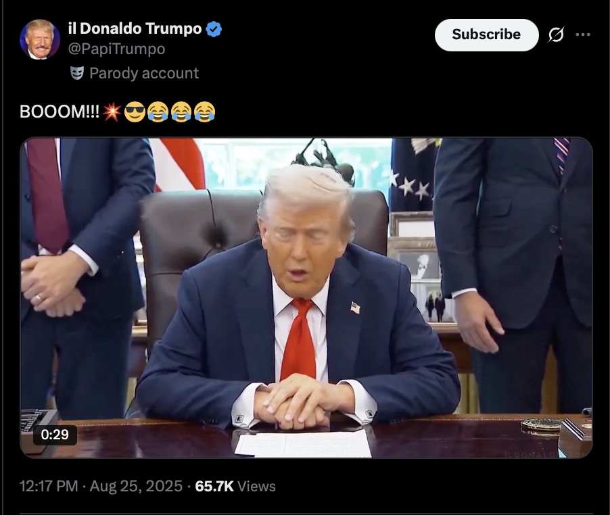Play the embedded Oval Office video

306,298
